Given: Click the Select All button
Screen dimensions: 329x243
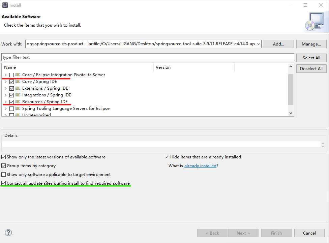Looking at the screenshot, I should 311,58.
